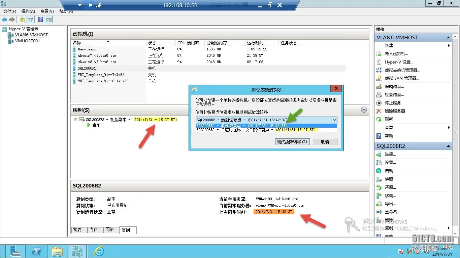Select 连接 to connect to SQL2008R2
This screenshot has height=258, width=460.
[391, 154]
